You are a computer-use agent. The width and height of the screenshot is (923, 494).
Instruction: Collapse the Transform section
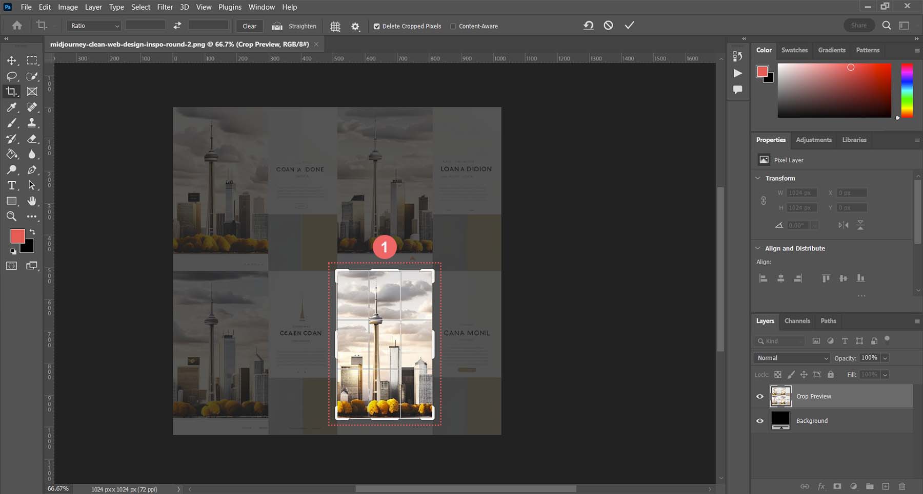pyautogui.click(x=758, y=178)
